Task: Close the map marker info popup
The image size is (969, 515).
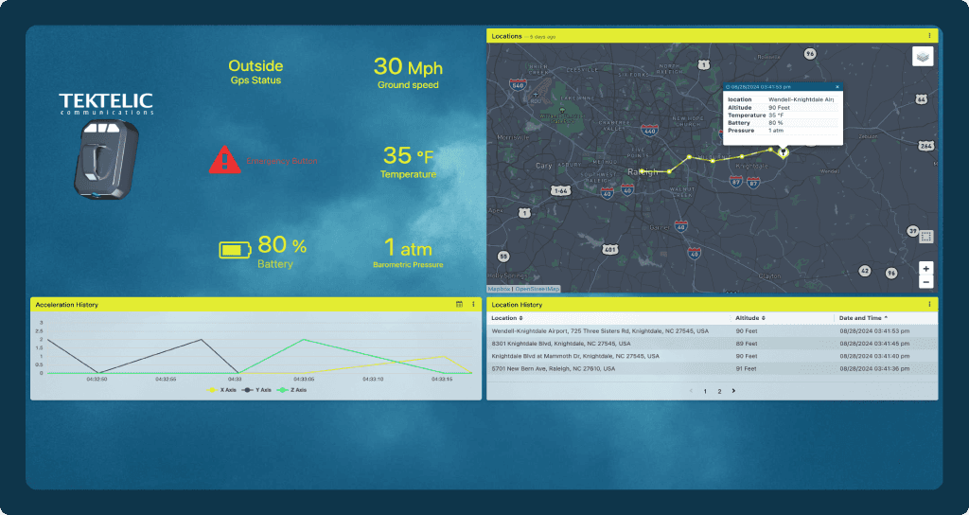Action: point(837,87)
